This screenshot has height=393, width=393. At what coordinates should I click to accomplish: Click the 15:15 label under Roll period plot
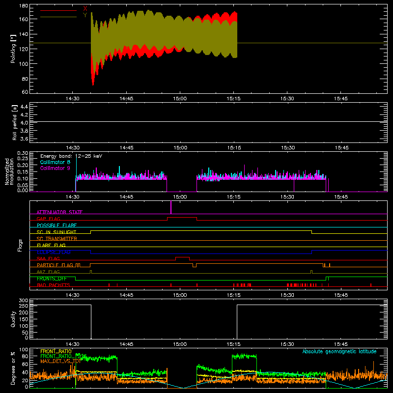click(x=234, y=148)
